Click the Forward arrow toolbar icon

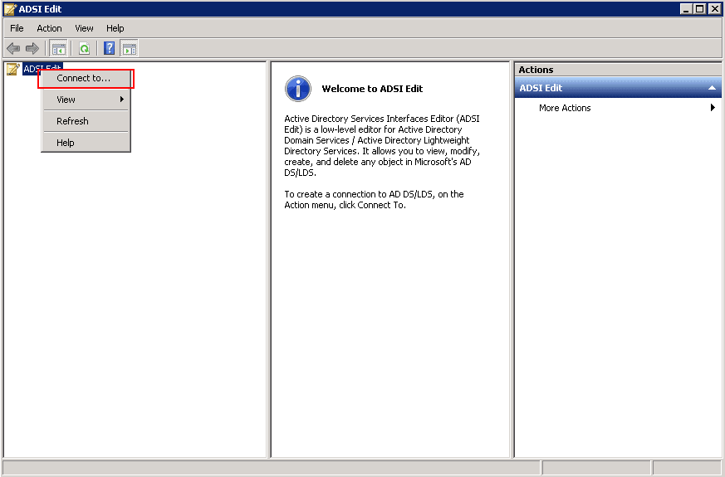tap(32, 48)
